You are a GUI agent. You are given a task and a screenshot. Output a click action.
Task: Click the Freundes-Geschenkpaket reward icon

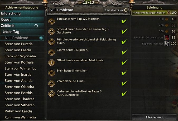pos(167,37)
